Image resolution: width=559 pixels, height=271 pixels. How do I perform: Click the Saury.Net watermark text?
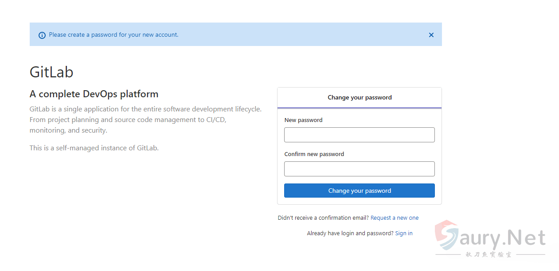[x=505, y=239]
